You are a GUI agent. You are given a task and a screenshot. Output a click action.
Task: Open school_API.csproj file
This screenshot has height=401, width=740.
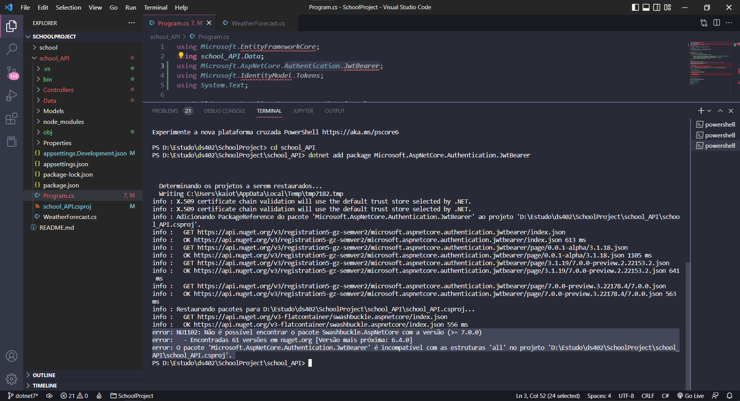pyautogui.click(x=83, y=206)
